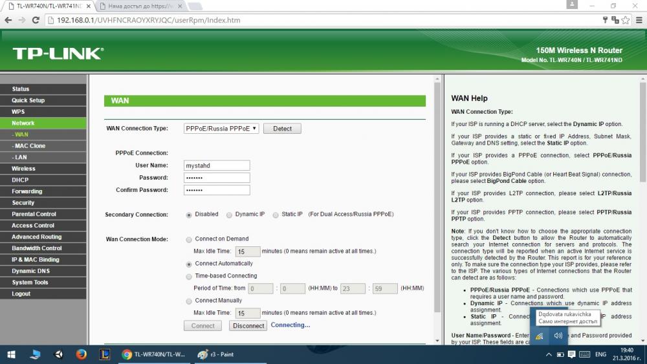Close the TL-WR740N browser tab
Viewport: 647px width, 364px height.
click(88, 6)
